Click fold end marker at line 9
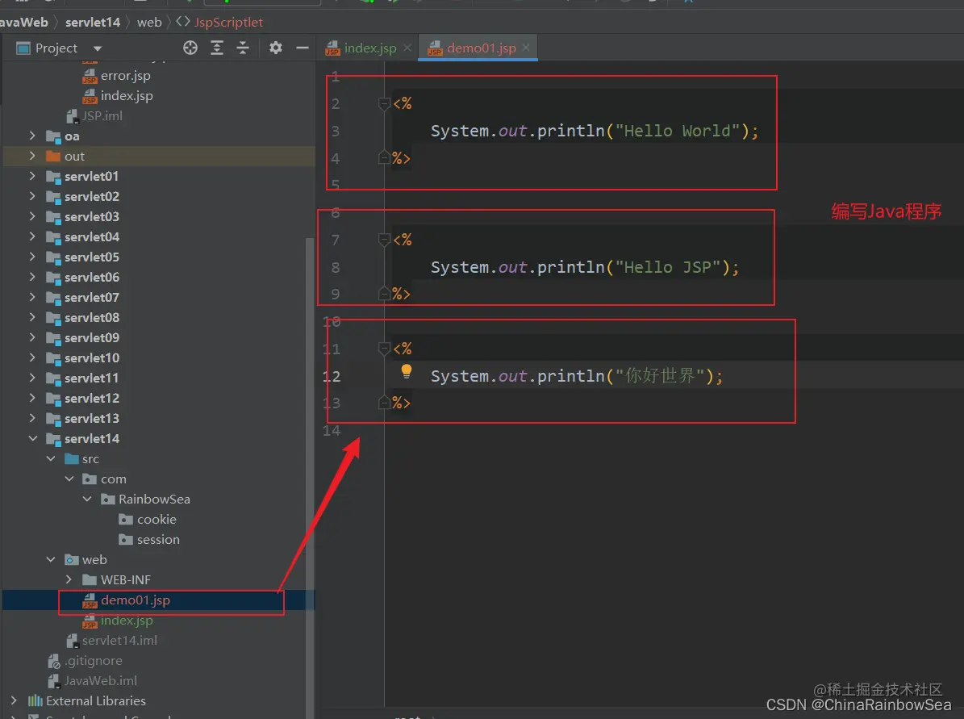The width and height of the screenshot is (964, 719). (384, 294)
